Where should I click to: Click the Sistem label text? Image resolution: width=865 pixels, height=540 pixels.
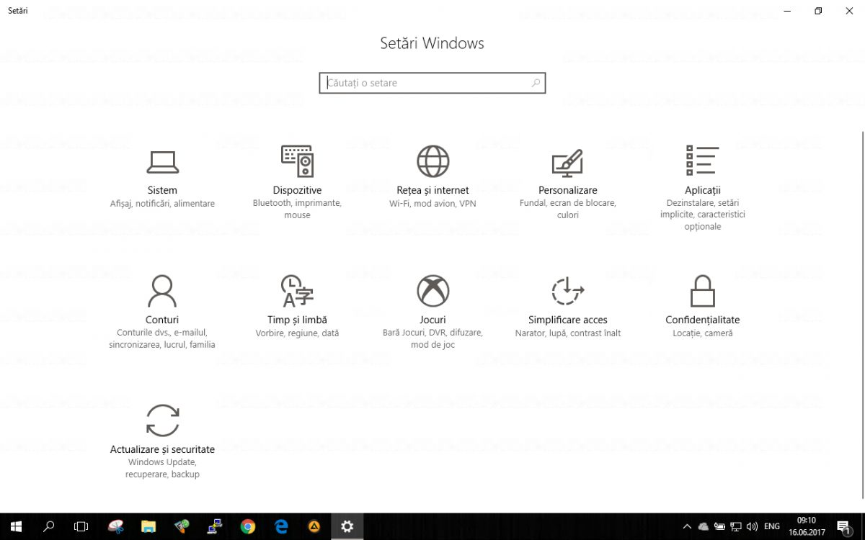[162, 190]
